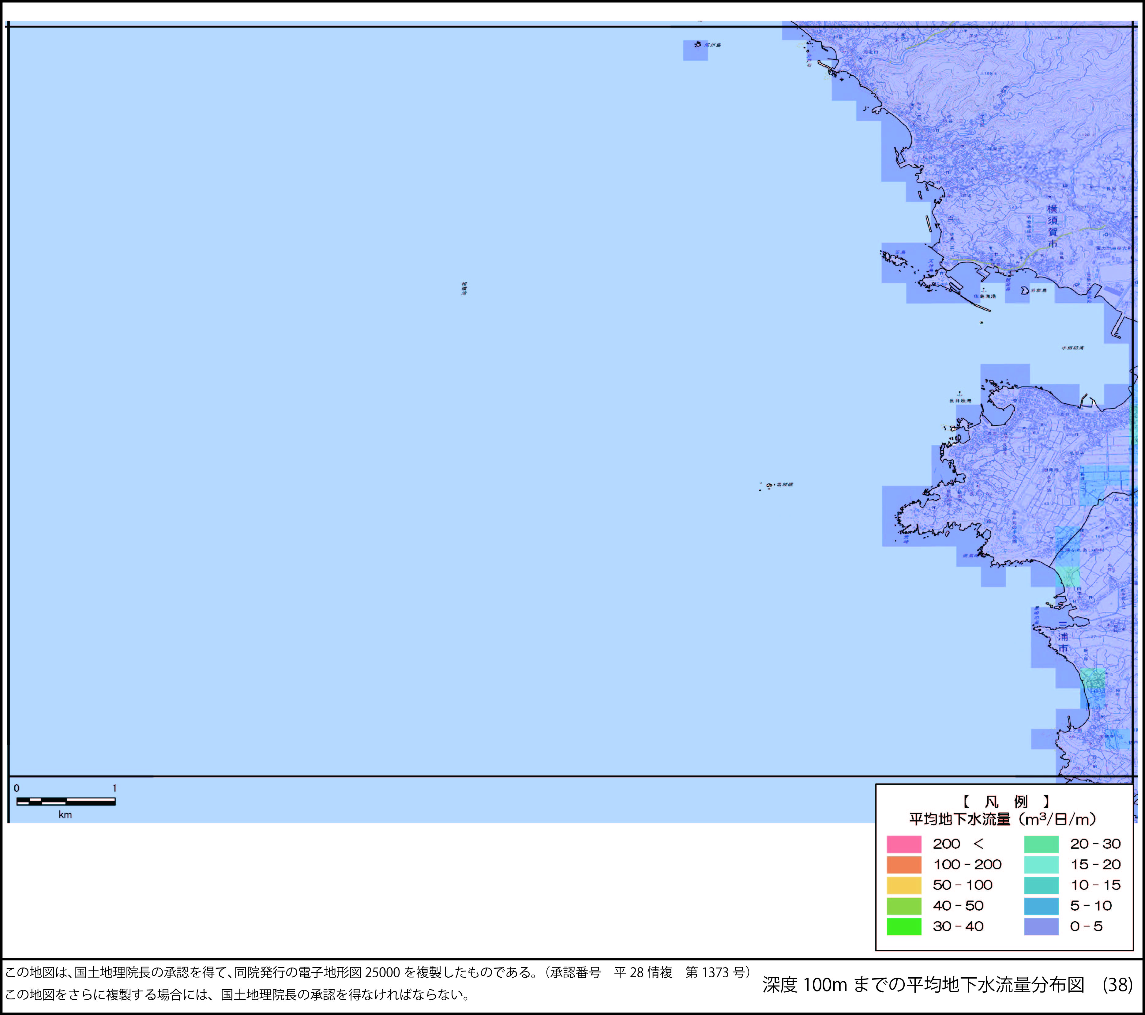Pick the '15 - 20' legend color swatch
Viewport: 1145px width, 1015px height.
[x=1041, y=865]
